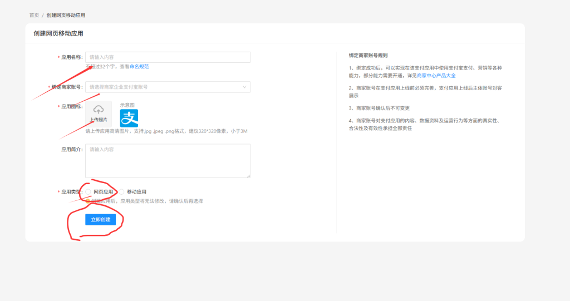570x301 pixels.
Task: Open the 商家中心产品大全 link
Action: pos(436,75)
